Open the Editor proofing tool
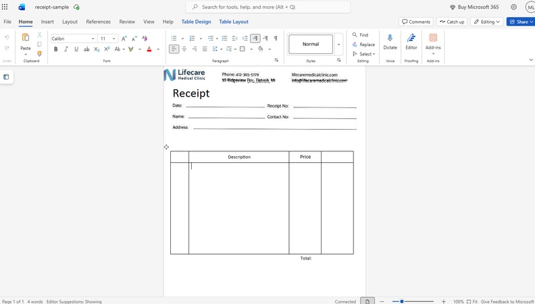Viewport: 535px width, 304px height. tap(411, 38)
